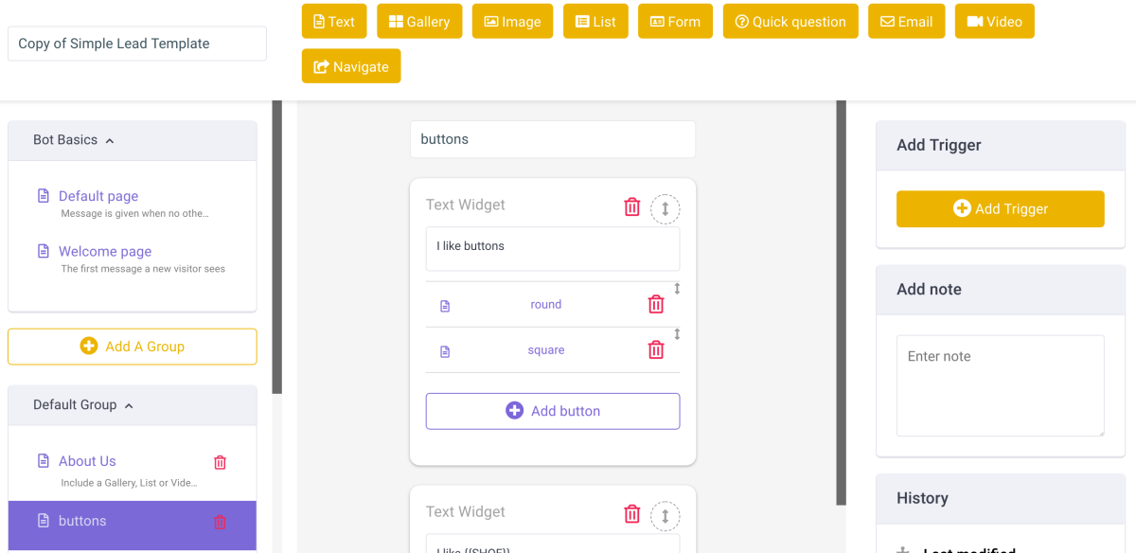Click the reorder arrow beside the round row

677,289
